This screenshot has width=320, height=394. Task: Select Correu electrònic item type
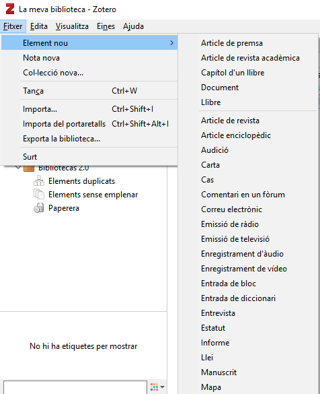248,209
